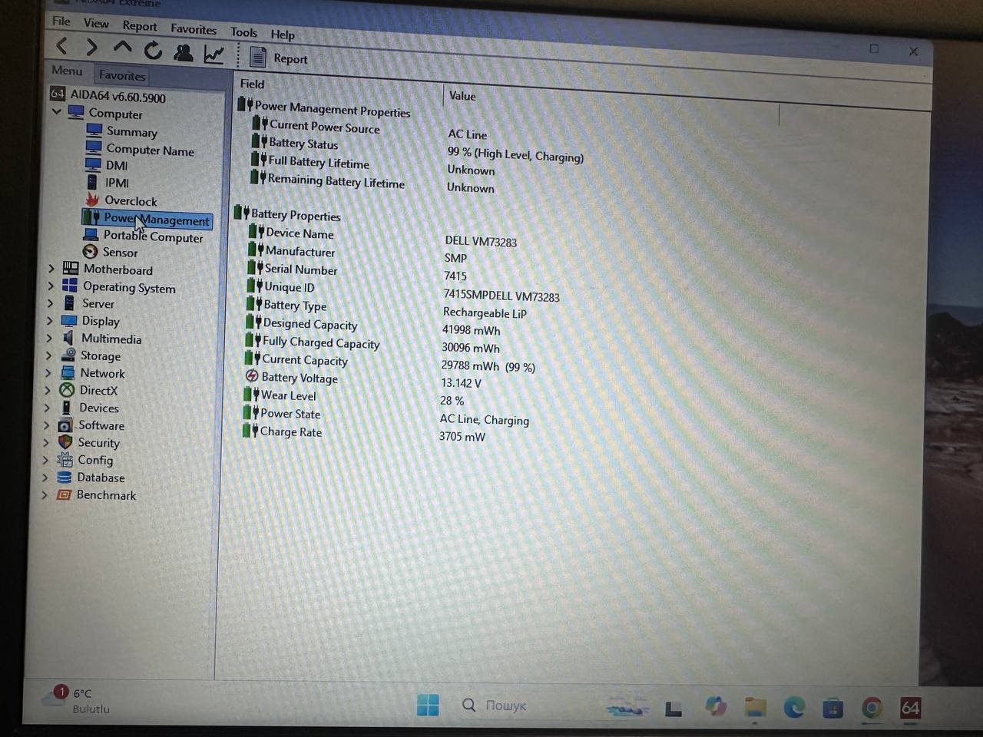Screen dimensions: 983x737
Task: Select DMI tree item
Action: pyautogui.click(x=107, y=165)
